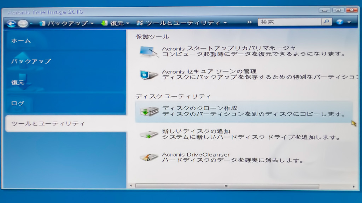The width and height of the screenshot is (362, 203).
Task: Open ディスクのクローン作成 tool
Action: click(x=199, y=108)
